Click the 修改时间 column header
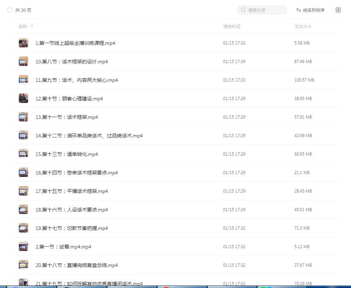The image size is (351, 288). click(x=231, y=26)
